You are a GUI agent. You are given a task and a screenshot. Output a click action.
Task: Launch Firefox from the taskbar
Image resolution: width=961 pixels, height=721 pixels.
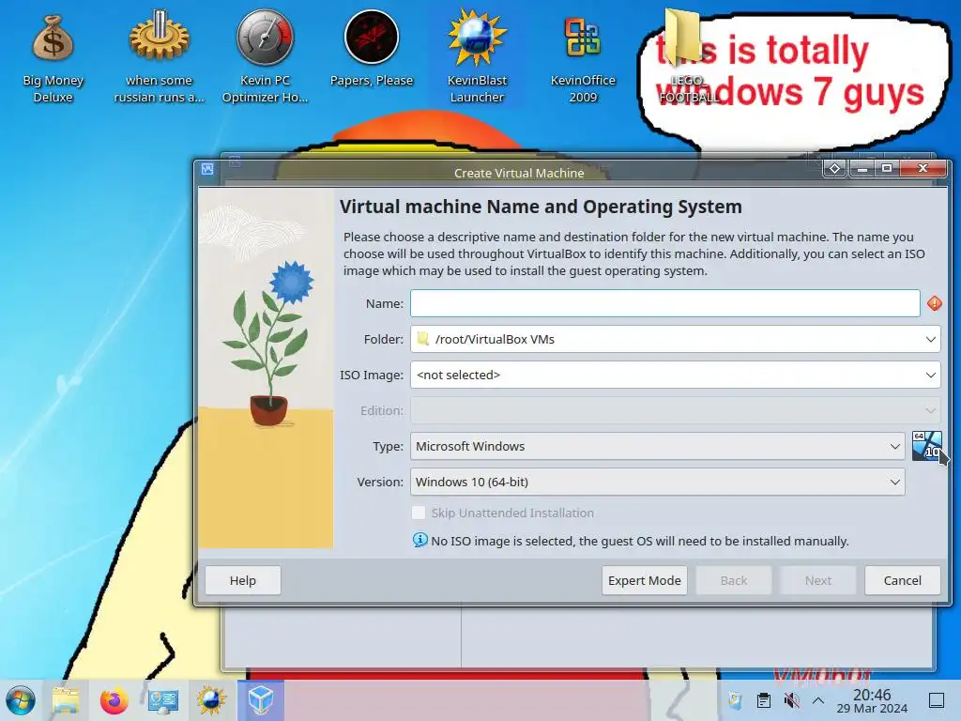[114, 700]
